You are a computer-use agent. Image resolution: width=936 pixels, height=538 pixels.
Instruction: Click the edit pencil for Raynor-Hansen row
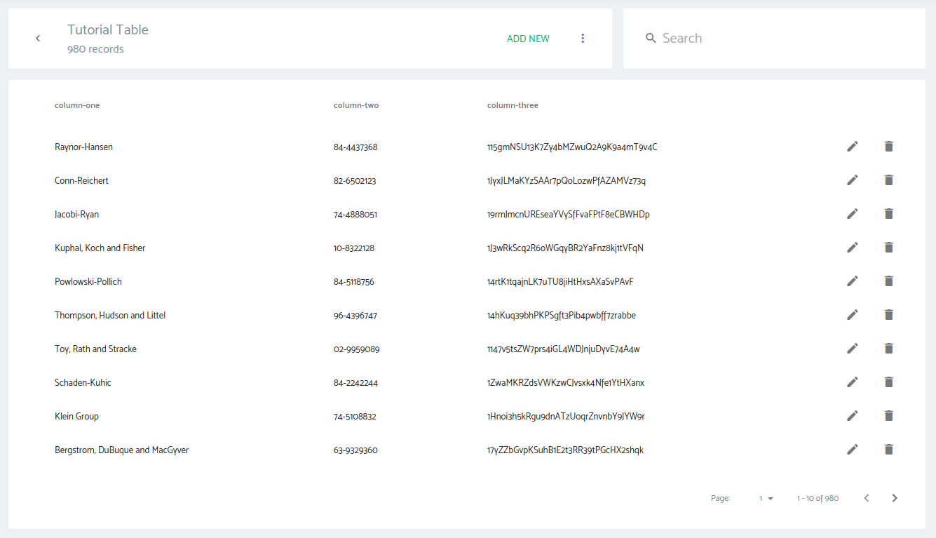(852, 147)
